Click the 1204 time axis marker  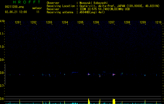[x=65, y=22]
